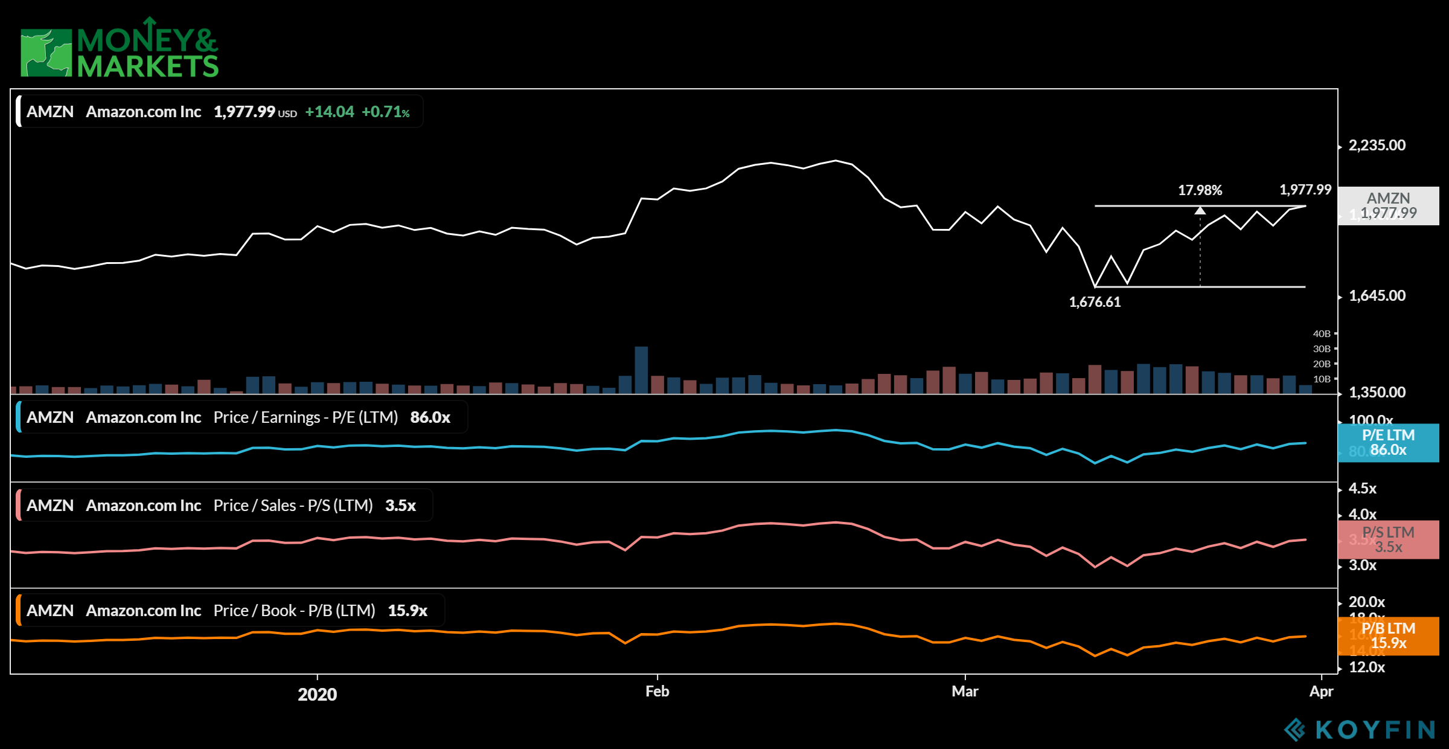
Task: Click the 2,235.00 price axis label
Action: 1377,146
